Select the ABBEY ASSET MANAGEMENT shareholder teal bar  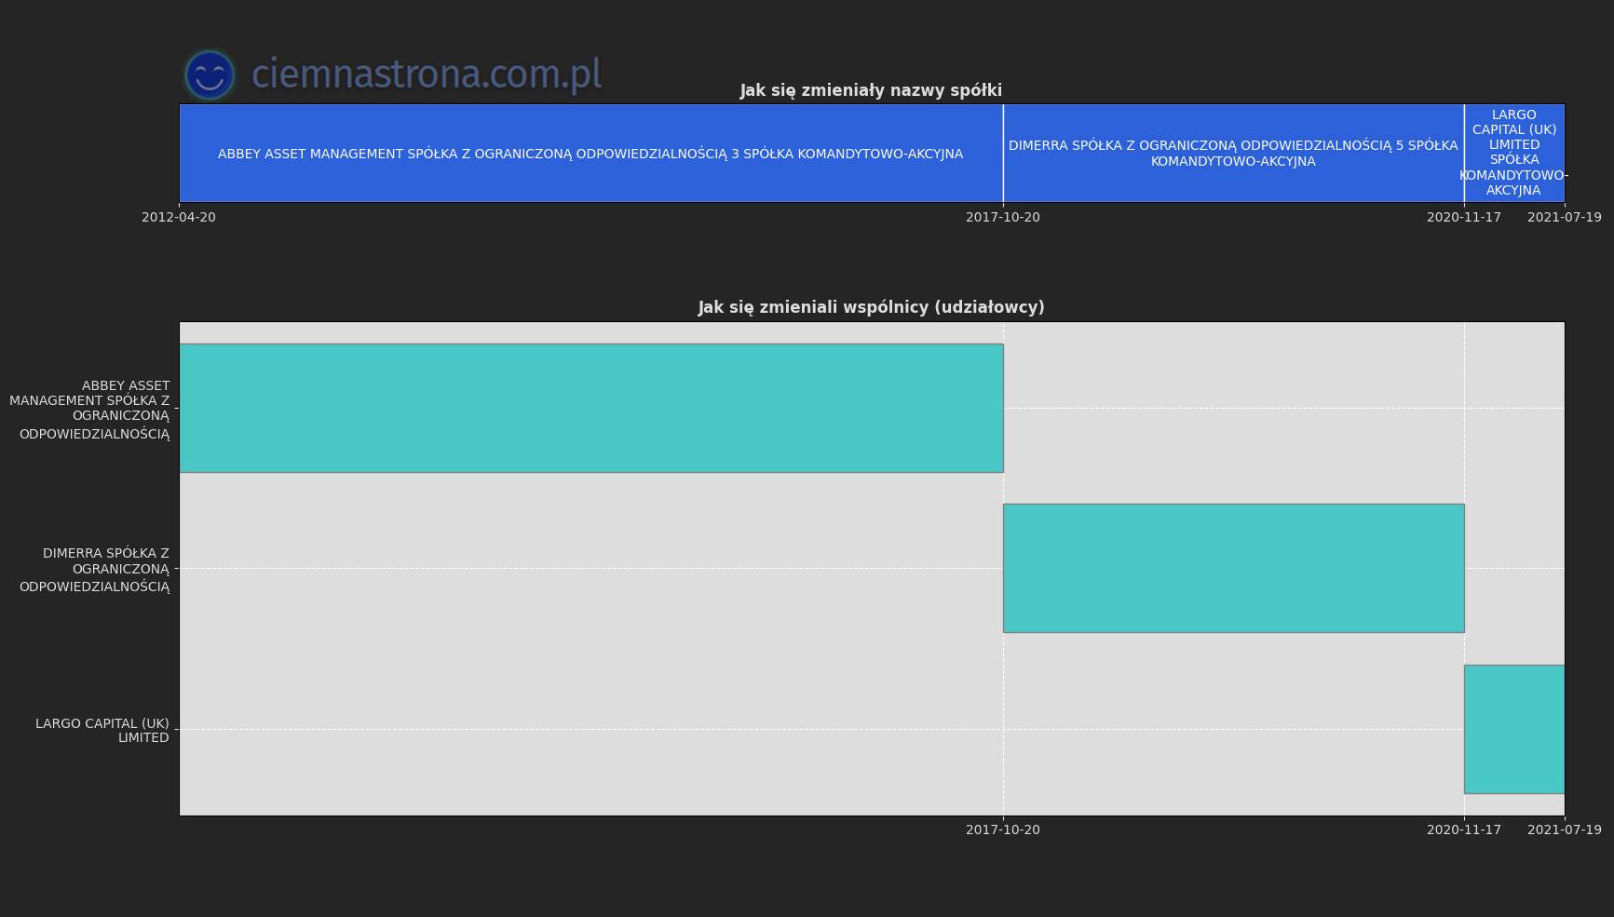[x=591, y=408]
